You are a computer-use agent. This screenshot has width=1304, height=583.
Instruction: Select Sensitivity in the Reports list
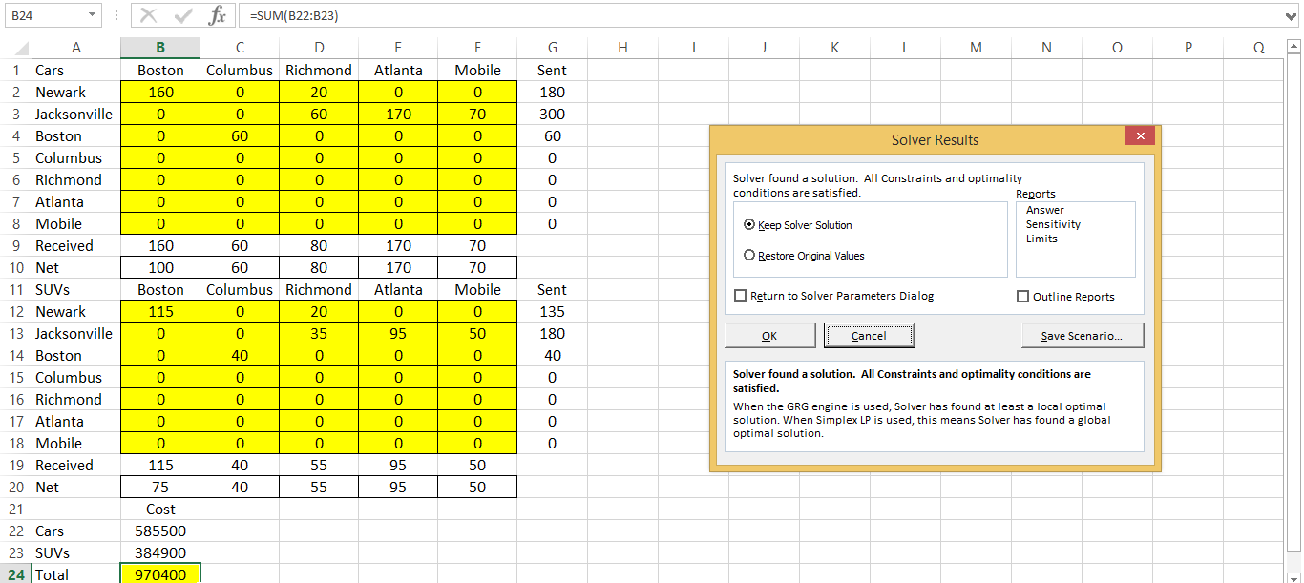[1054, 223]
